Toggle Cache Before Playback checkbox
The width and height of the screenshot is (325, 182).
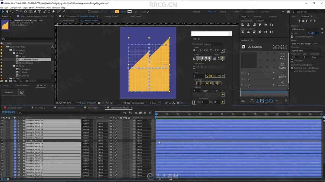tap(292, 37)
